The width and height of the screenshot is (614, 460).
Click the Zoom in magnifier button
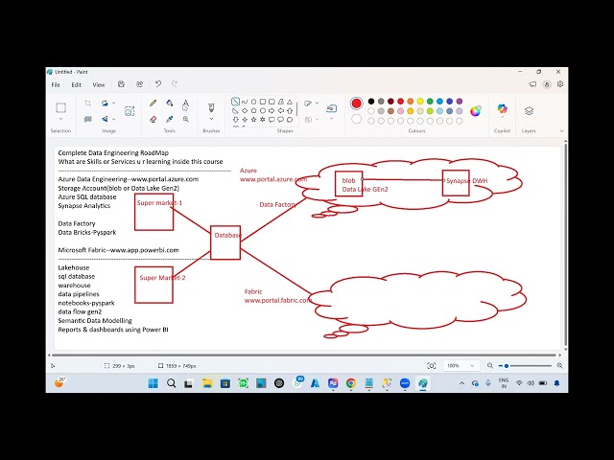click(x=560, y=366)
